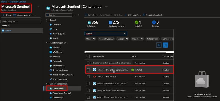This screenshot has width=220, height=101.
Task: Click the Home breadcrumb link
Action: point(4,2)
